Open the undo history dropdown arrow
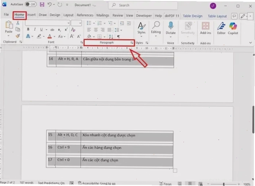The height and width of the screenshot is (186, 255). pos(54,4)
